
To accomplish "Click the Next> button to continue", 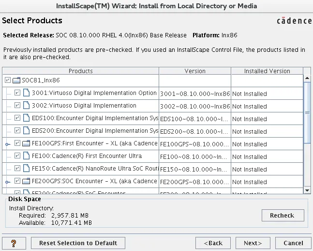I will [253, 243].
